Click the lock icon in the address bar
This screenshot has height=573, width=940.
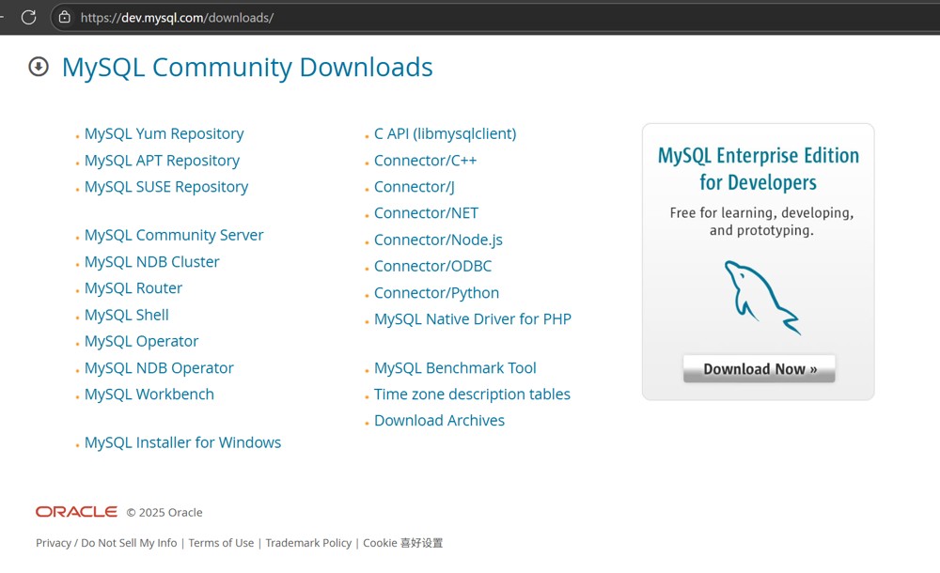65,18
